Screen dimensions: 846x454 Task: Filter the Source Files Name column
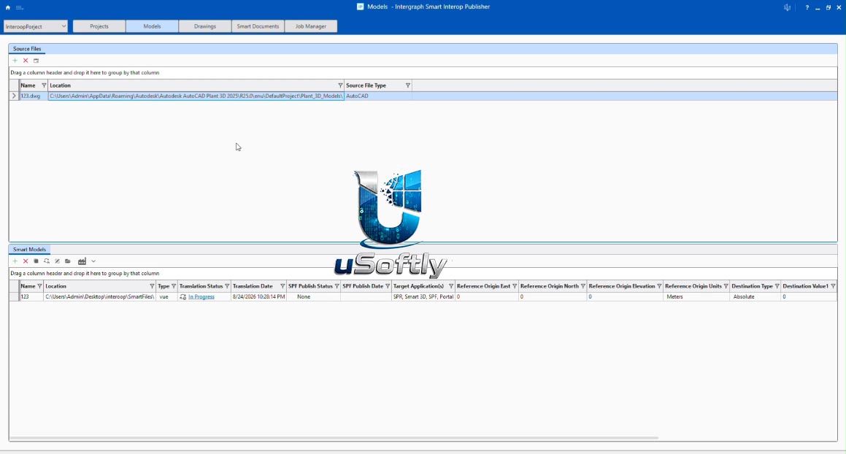click(44, 85)
